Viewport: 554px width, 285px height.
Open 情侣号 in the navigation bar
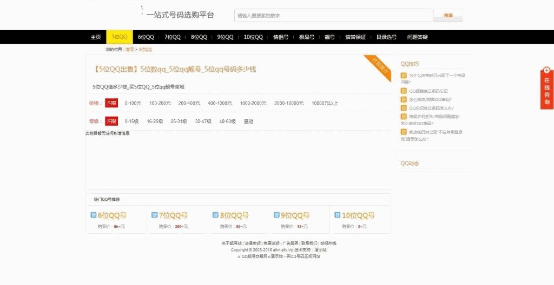click(281, 37)
